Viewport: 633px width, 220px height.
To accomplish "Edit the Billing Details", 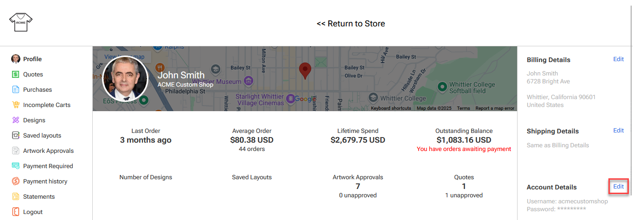I will 618,59.
